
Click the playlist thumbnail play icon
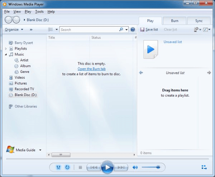click(x=150, y=49)
